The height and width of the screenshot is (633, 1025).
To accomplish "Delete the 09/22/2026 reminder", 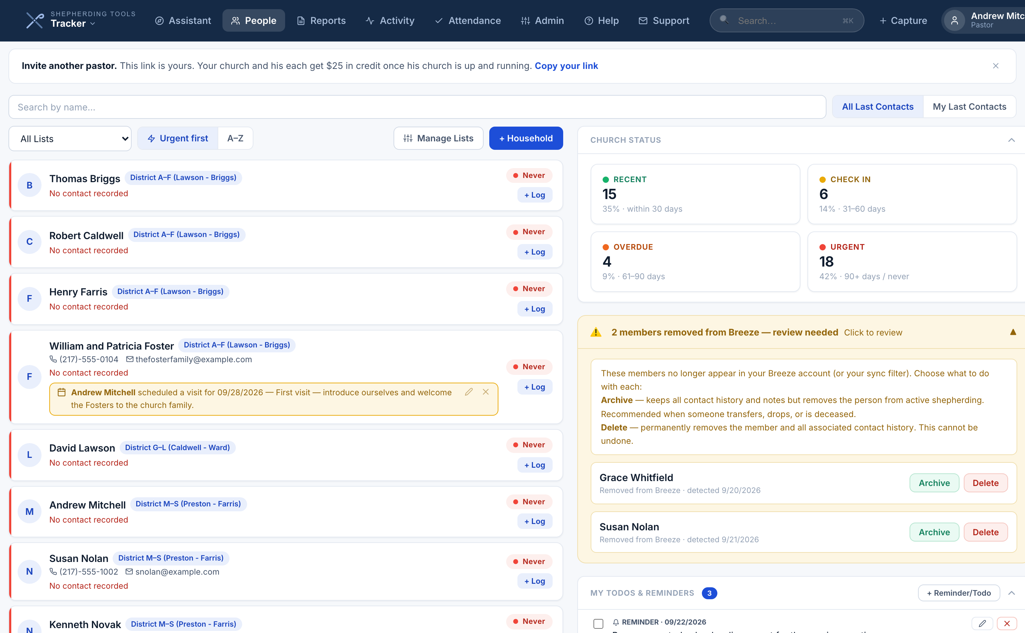I will [x=1007, y=624].
